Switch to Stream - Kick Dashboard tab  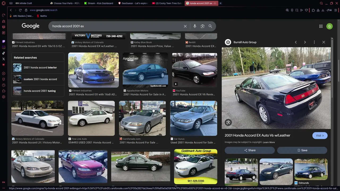click(99, 3)
